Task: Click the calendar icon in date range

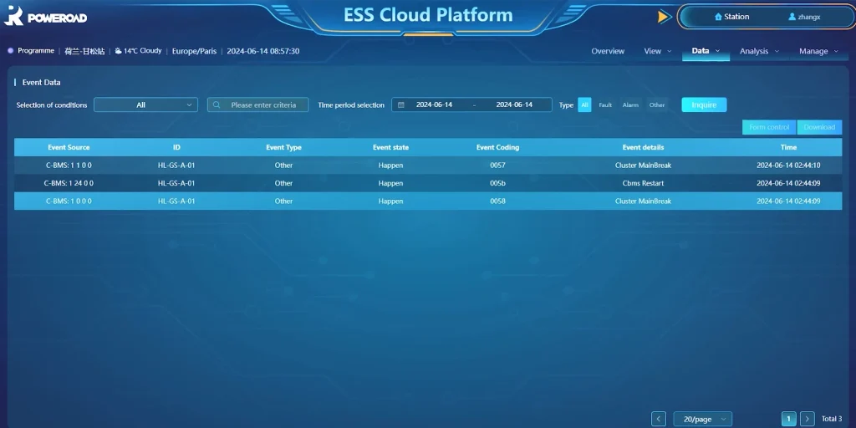Action: [401, 105]
